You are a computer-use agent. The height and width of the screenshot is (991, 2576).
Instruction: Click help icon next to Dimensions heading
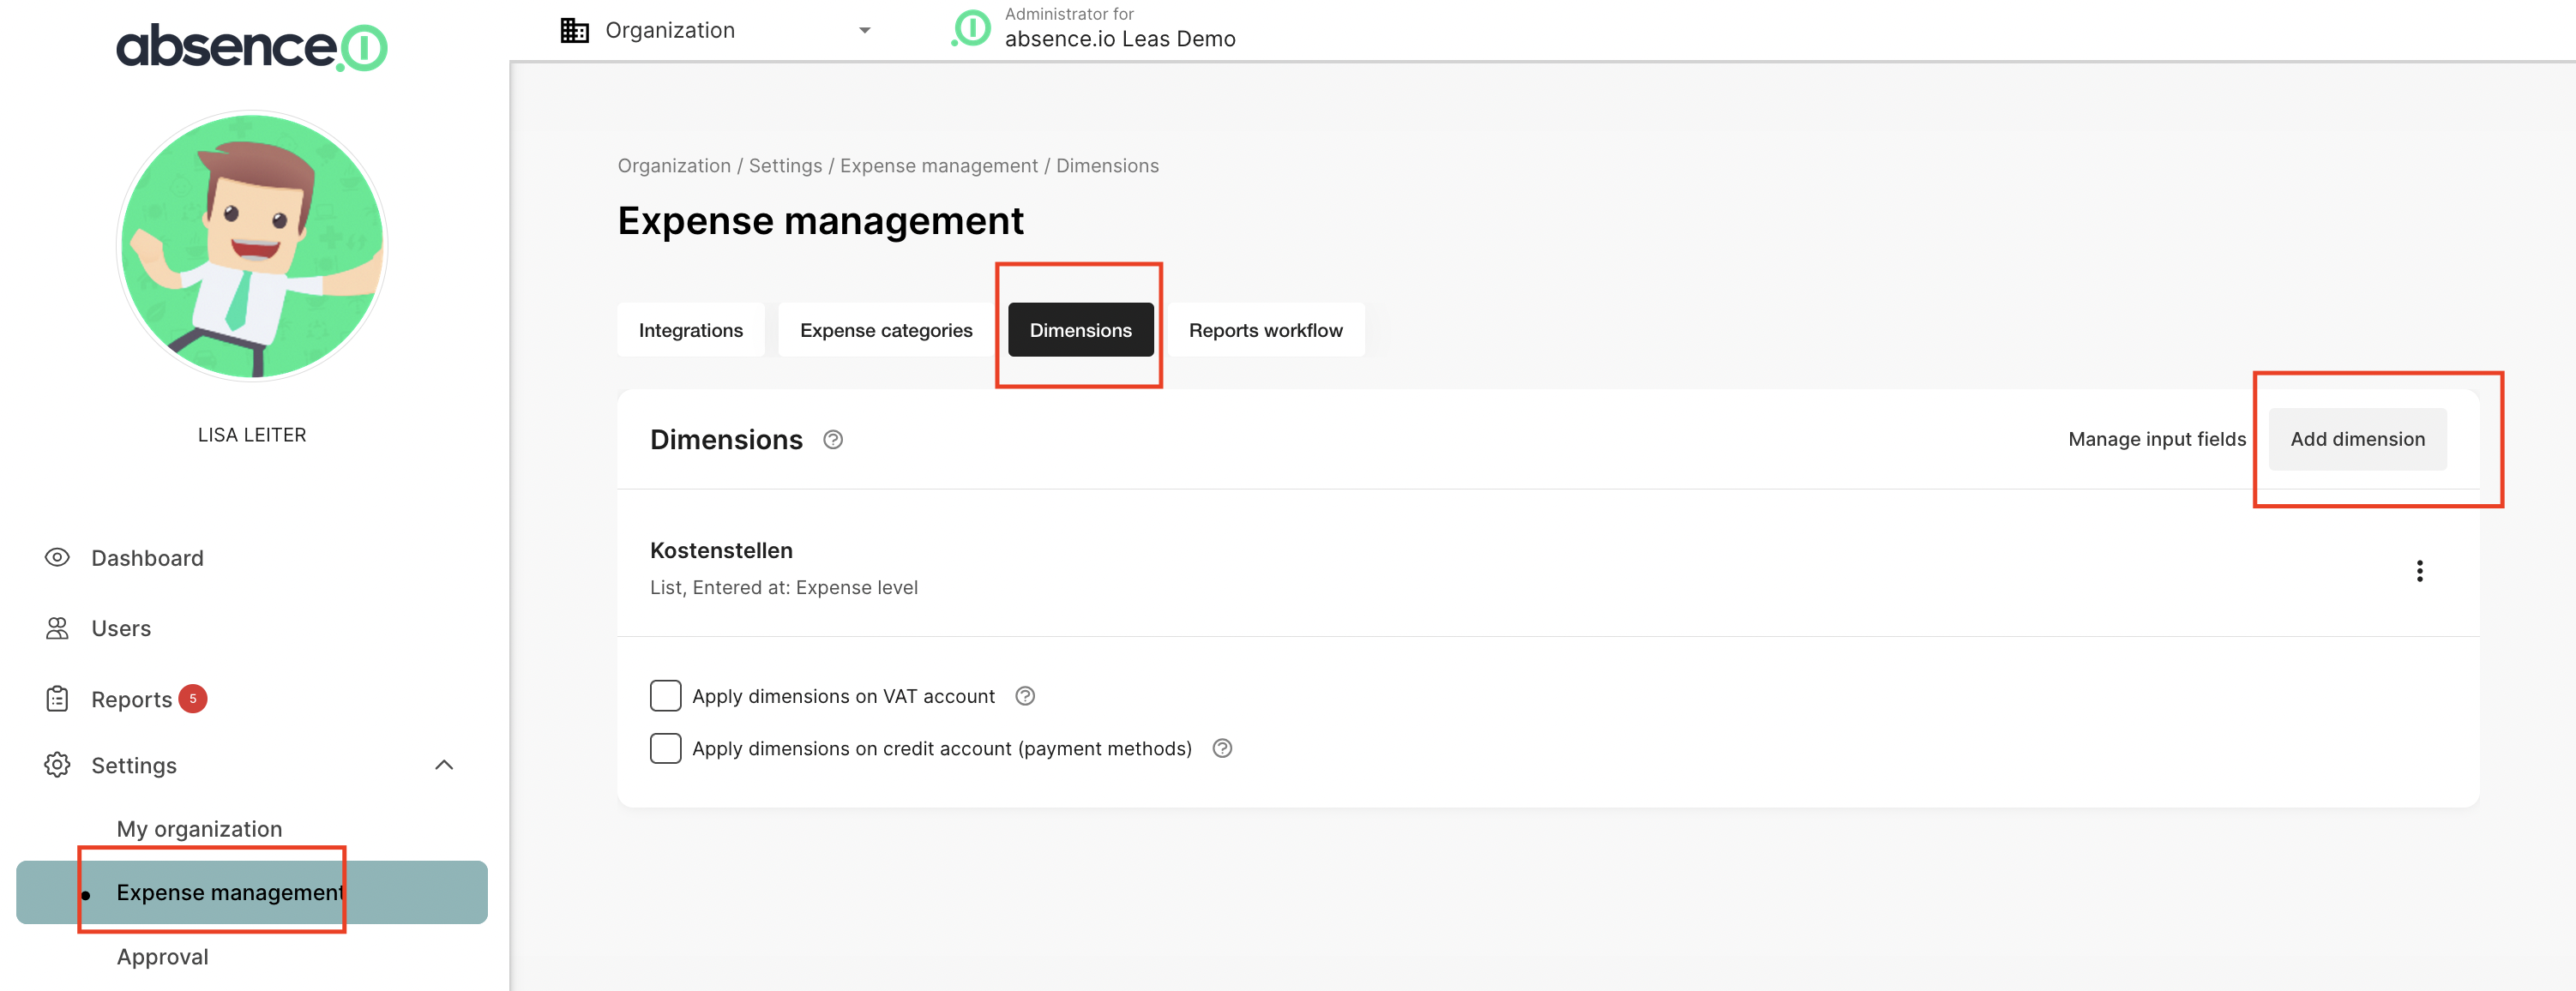833,440
